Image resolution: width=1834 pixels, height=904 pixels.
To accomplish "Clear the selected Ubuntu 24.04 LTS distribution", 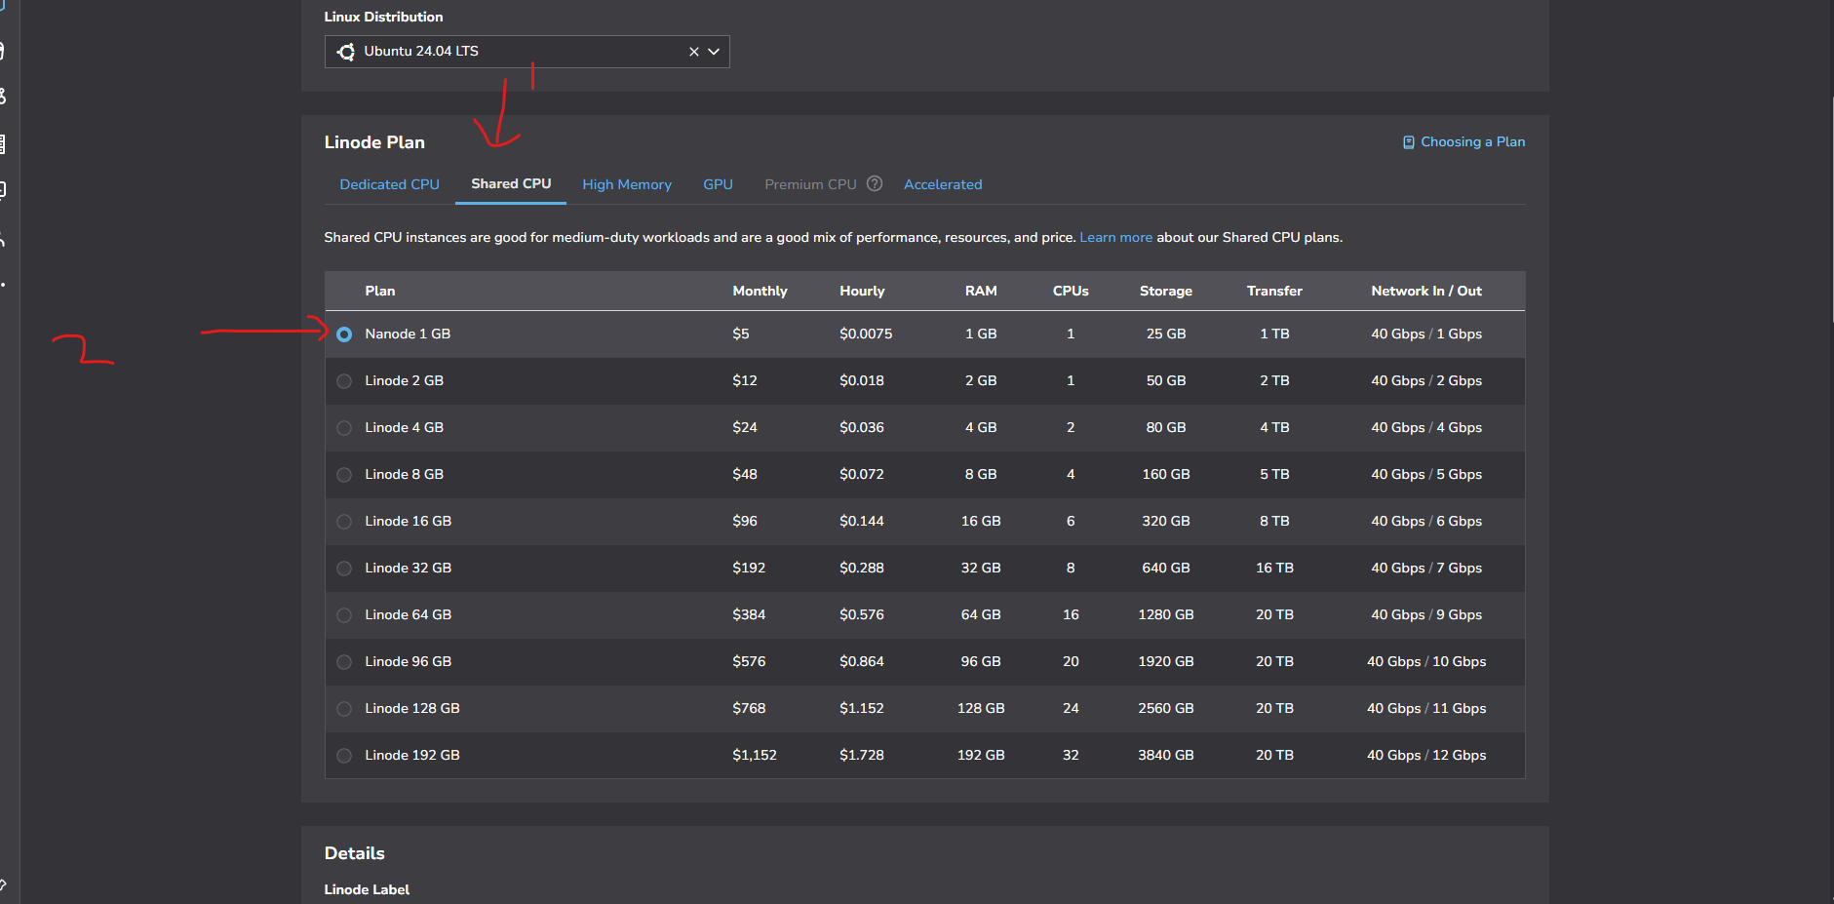I will (x=694, y=52).
